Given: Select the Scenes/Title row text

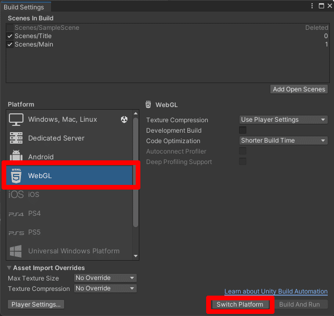Looking at the screenshot, I should point(33,36).
